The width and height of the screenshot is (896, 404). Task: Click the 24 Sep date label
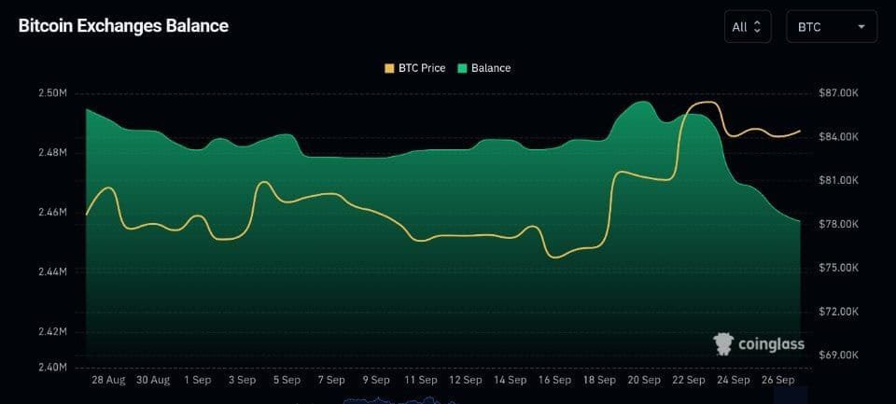pos(732,380)
